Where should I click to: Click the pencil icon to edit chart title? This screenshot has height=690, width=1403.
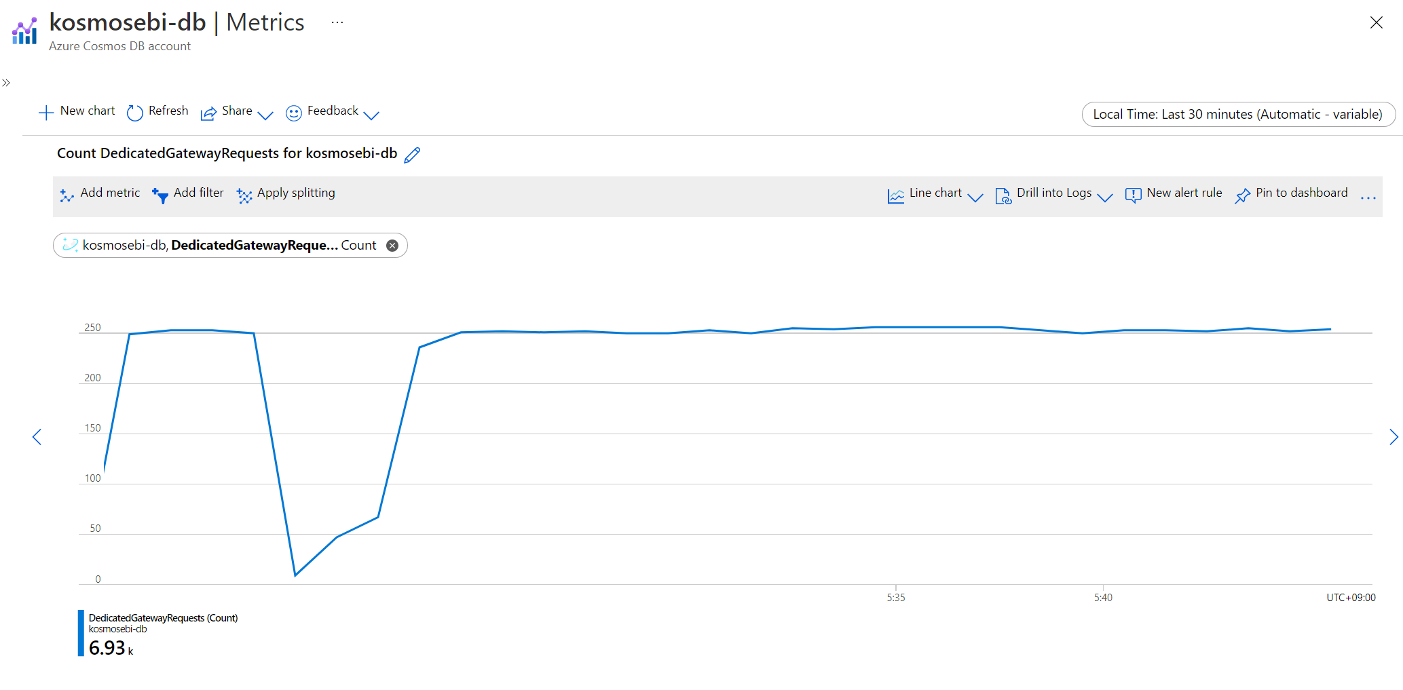click(x=412, y=155)
